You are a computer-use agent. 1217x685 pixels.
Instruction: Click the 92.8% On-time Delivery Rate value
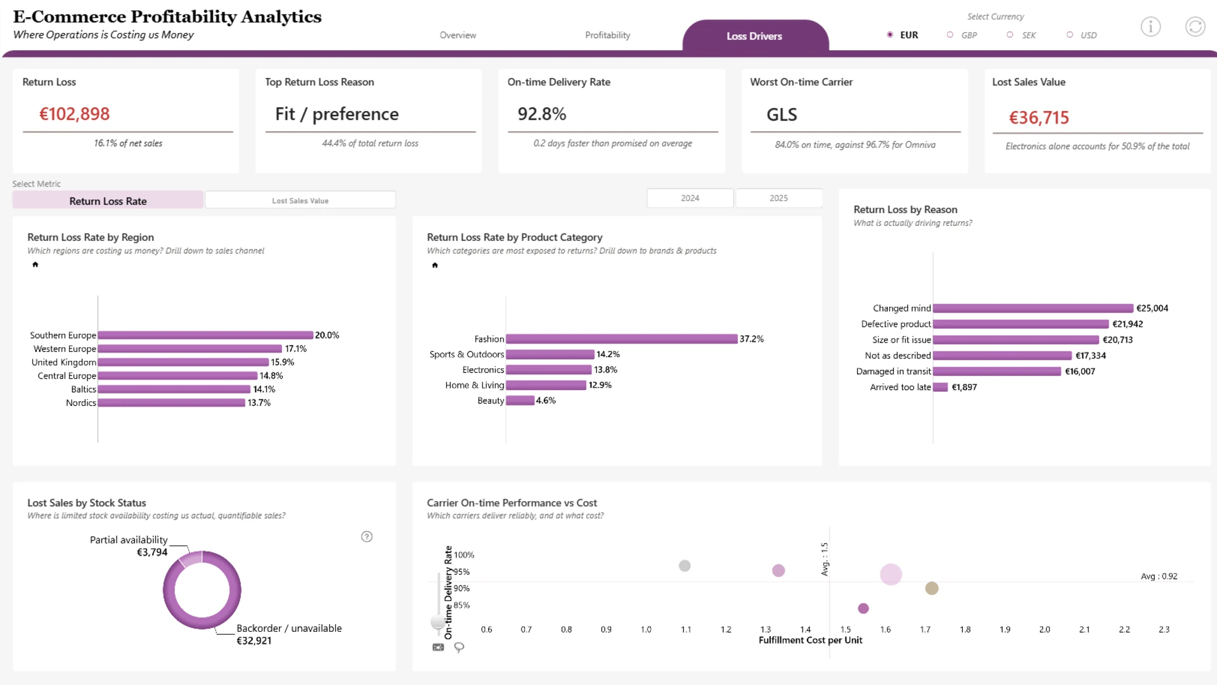click(x=542, y=114)
